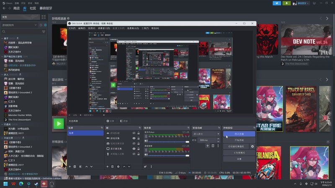Open Audio Mixer footer three-dot menu
This screenshot has width=335, height=188.
click(x=151, y=166)
